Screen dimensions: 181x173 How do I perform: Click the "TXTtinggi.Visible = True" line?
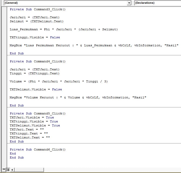point(34,121)
